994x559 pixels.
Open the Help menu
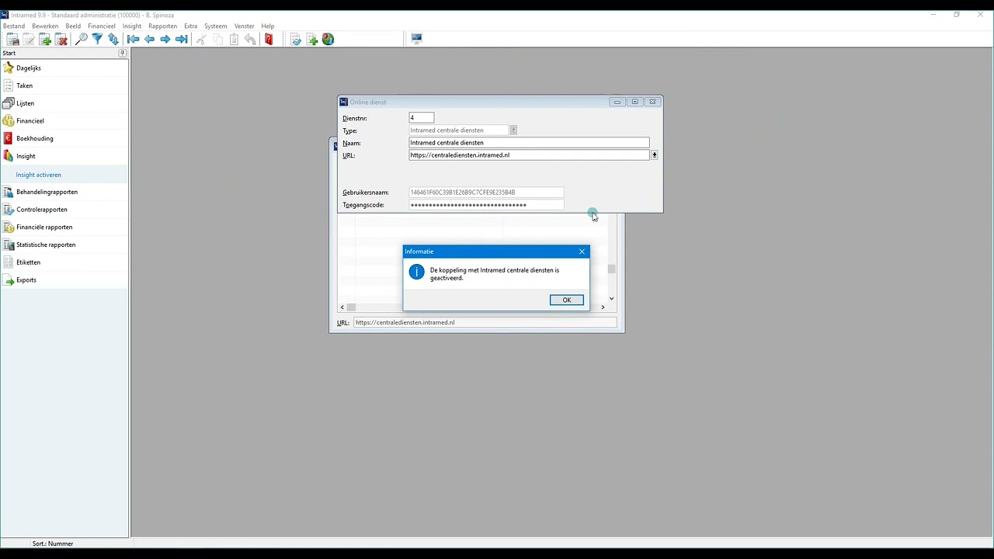(268, 26)
